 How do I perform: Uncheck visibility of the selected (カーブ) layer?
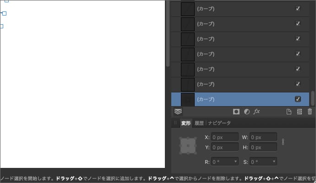click(298, 99)
